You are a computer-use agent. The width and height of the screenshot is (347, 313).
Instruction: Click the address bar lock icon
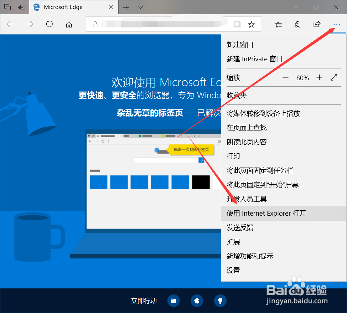pyautogui.click(x=95, y=24)
